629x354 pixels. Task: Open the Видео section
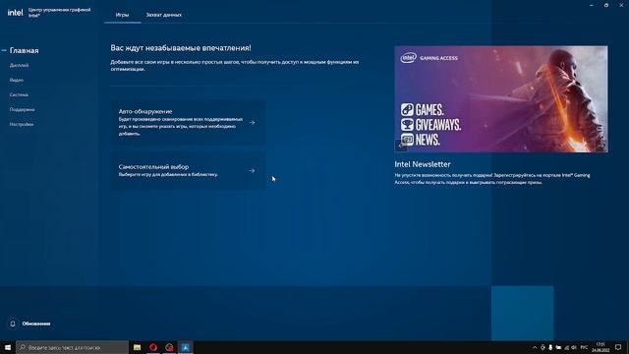pyautogui.click(x=17, y=80)
